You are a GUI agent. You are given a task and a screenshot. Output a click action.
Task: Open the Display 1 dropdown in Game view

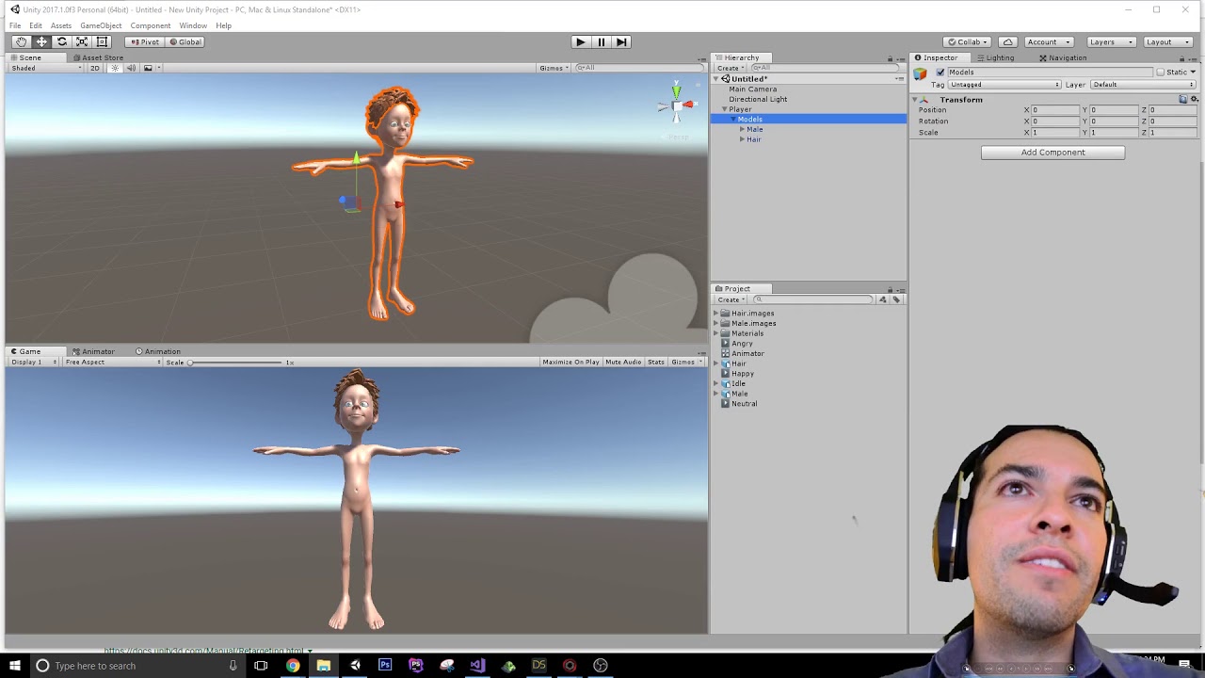(x=34, y=362)
